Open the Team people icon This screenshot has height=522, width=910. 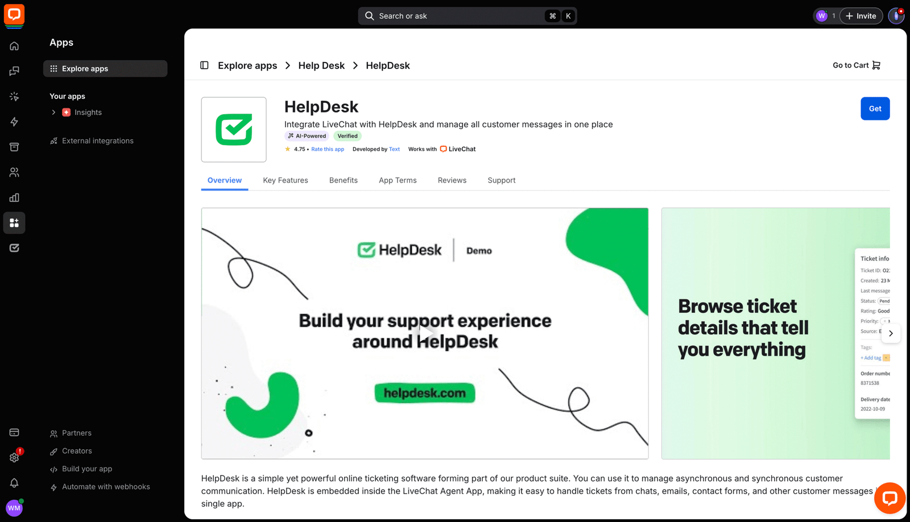coord(14,172)
